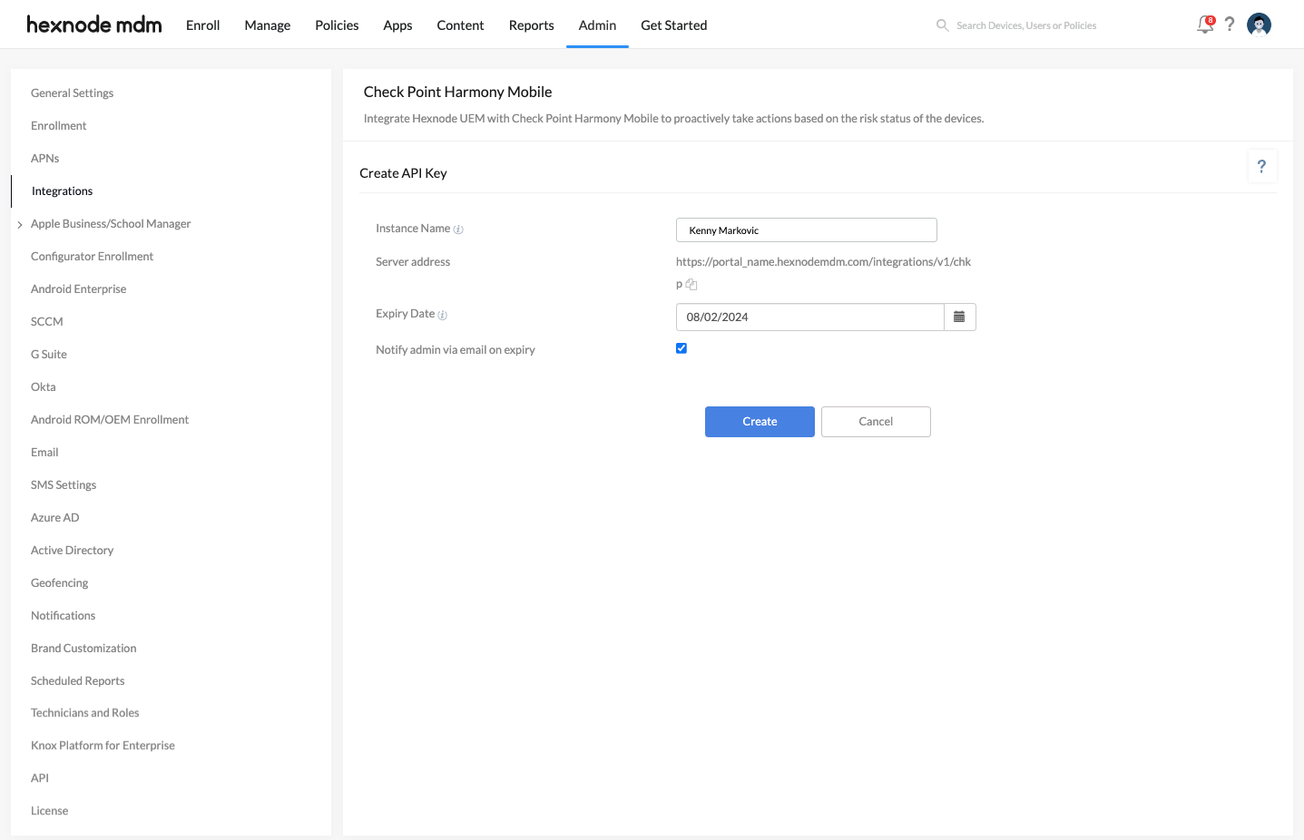Switch to the Apps tab
The image size is (1304, 840).
[x=397, y=25]
